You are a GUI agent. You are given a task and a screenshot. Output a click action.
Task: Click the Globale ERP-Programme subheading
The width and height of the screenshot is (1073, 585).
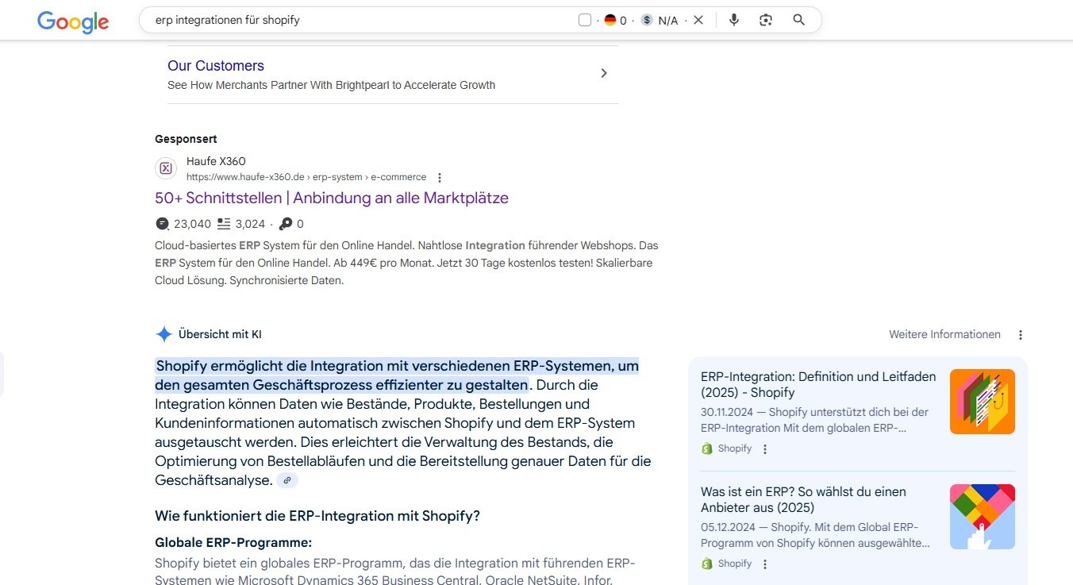(x=233, y=542)
